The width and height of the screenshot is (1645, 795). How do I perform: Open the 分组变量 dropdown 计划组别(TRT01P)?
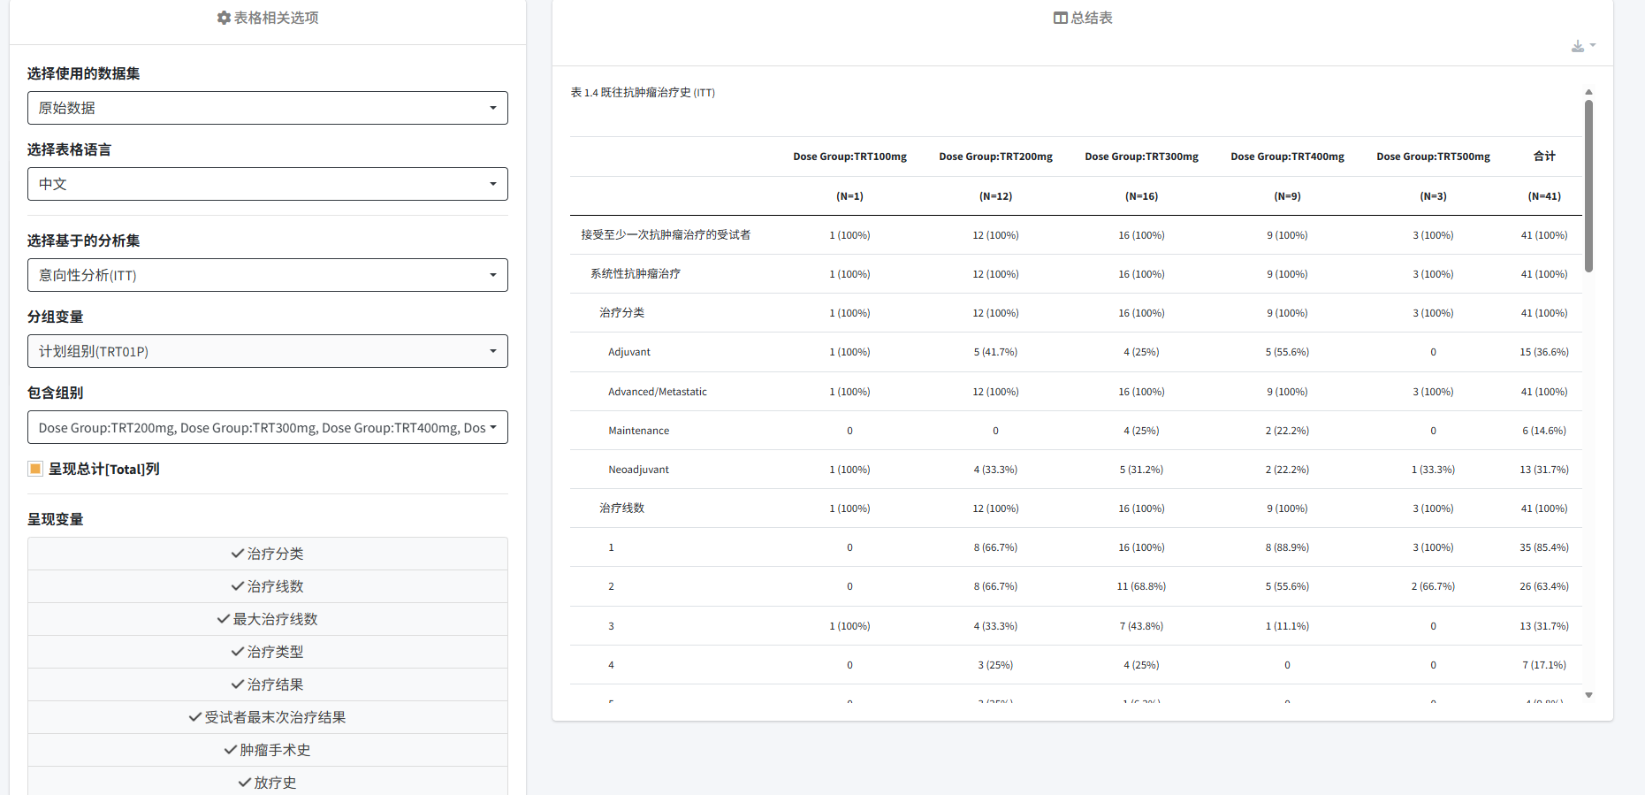click(x=268, y=351)
